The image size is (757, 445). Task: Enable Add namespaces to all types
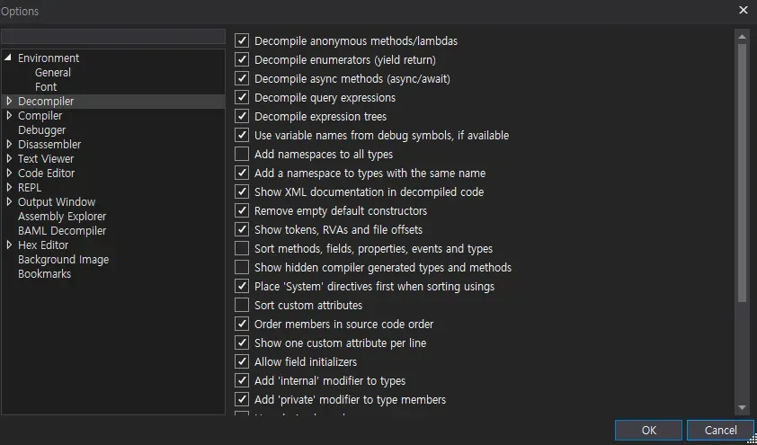pyautogui.click(x=242, y=154)
